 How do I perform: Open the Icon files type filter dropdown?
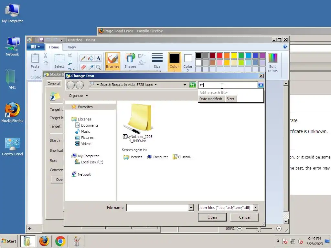pyautogui.click(x=255, y=208)
